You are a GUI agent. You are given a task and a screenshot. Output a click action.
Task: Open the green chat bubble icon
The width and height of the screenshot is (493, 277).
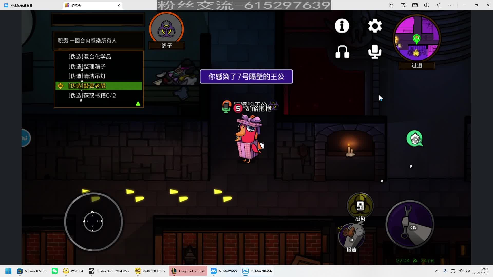pos(414,139)
